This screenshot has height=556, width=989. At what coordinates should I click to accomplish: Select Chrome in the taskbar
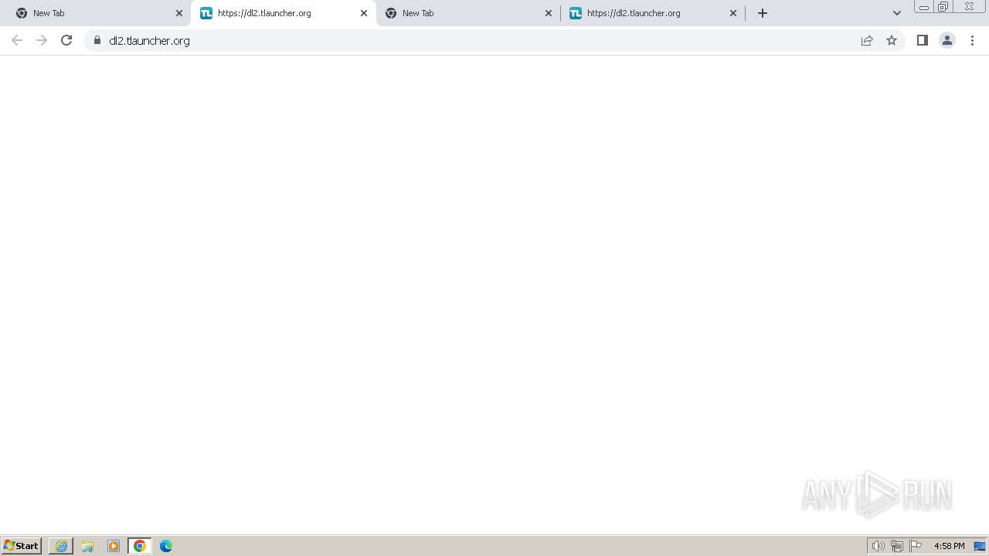click(x=140, y=546)
